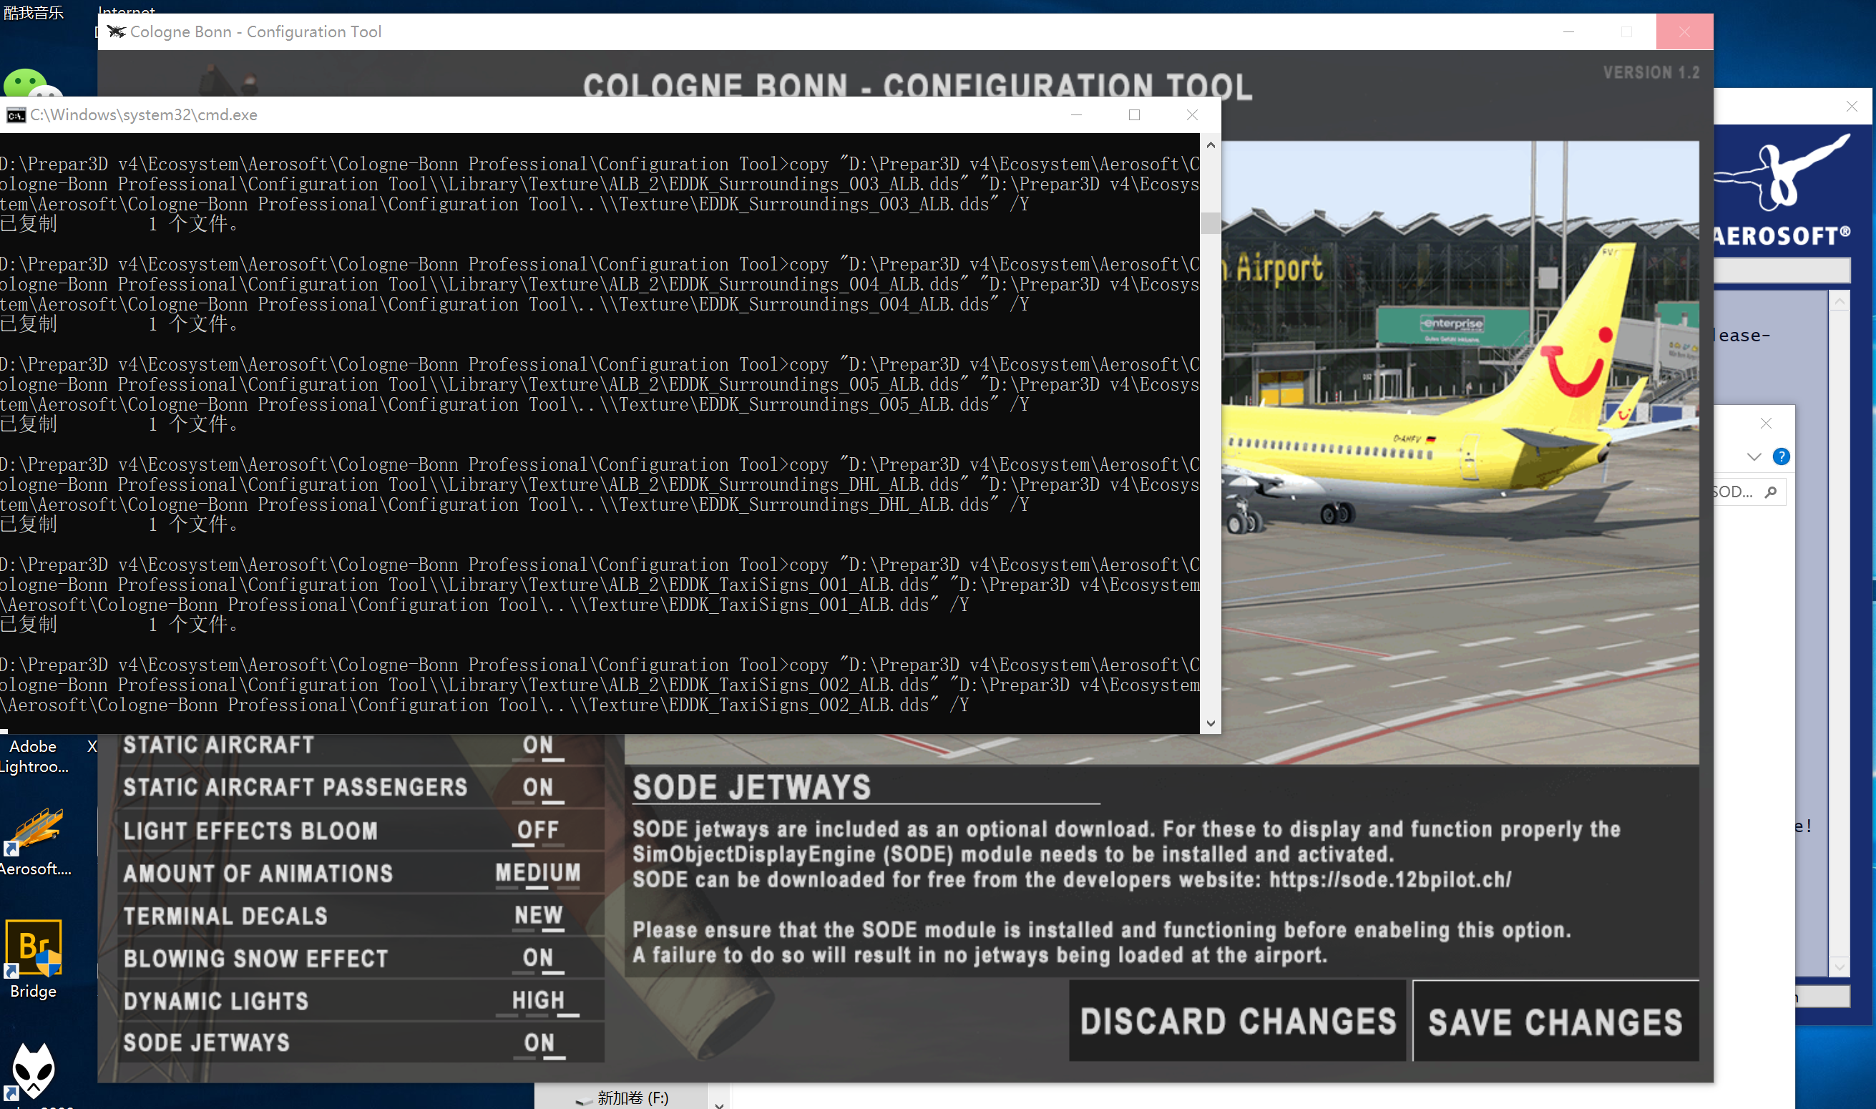The width and height of the screenshot is (1876, 1109).
Task: Click SODE JETWAYS description heading
Action: pyautogui.click(x=751, y=788)
